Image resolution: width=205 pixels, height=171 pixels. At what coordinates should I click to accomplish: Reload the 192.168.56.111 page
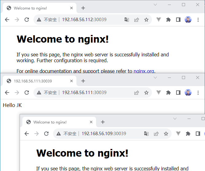27,93
